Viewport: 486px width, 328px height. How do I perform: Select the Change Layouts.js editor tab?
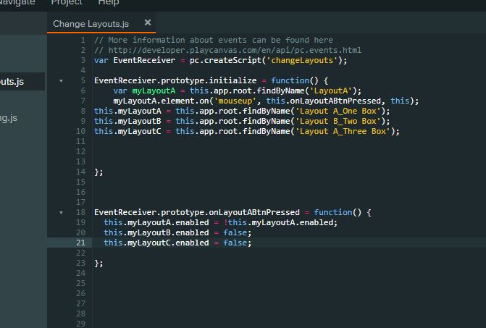tap(91, 24)
